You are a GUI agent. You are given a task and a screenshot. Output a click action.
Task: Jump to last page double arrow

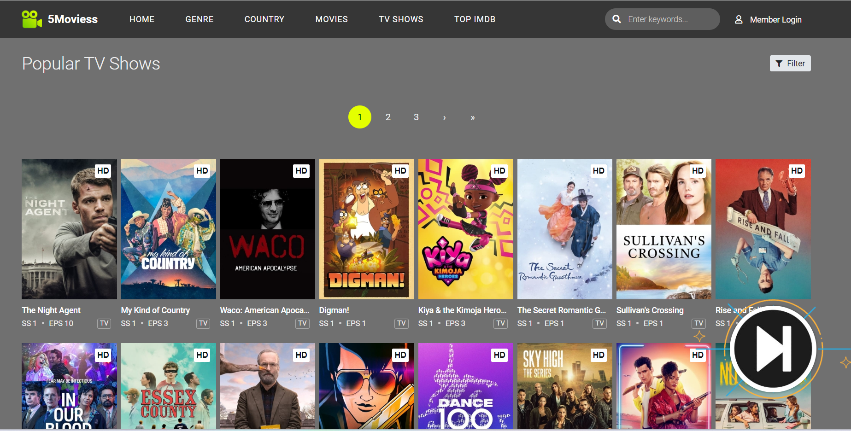point(473,117)
